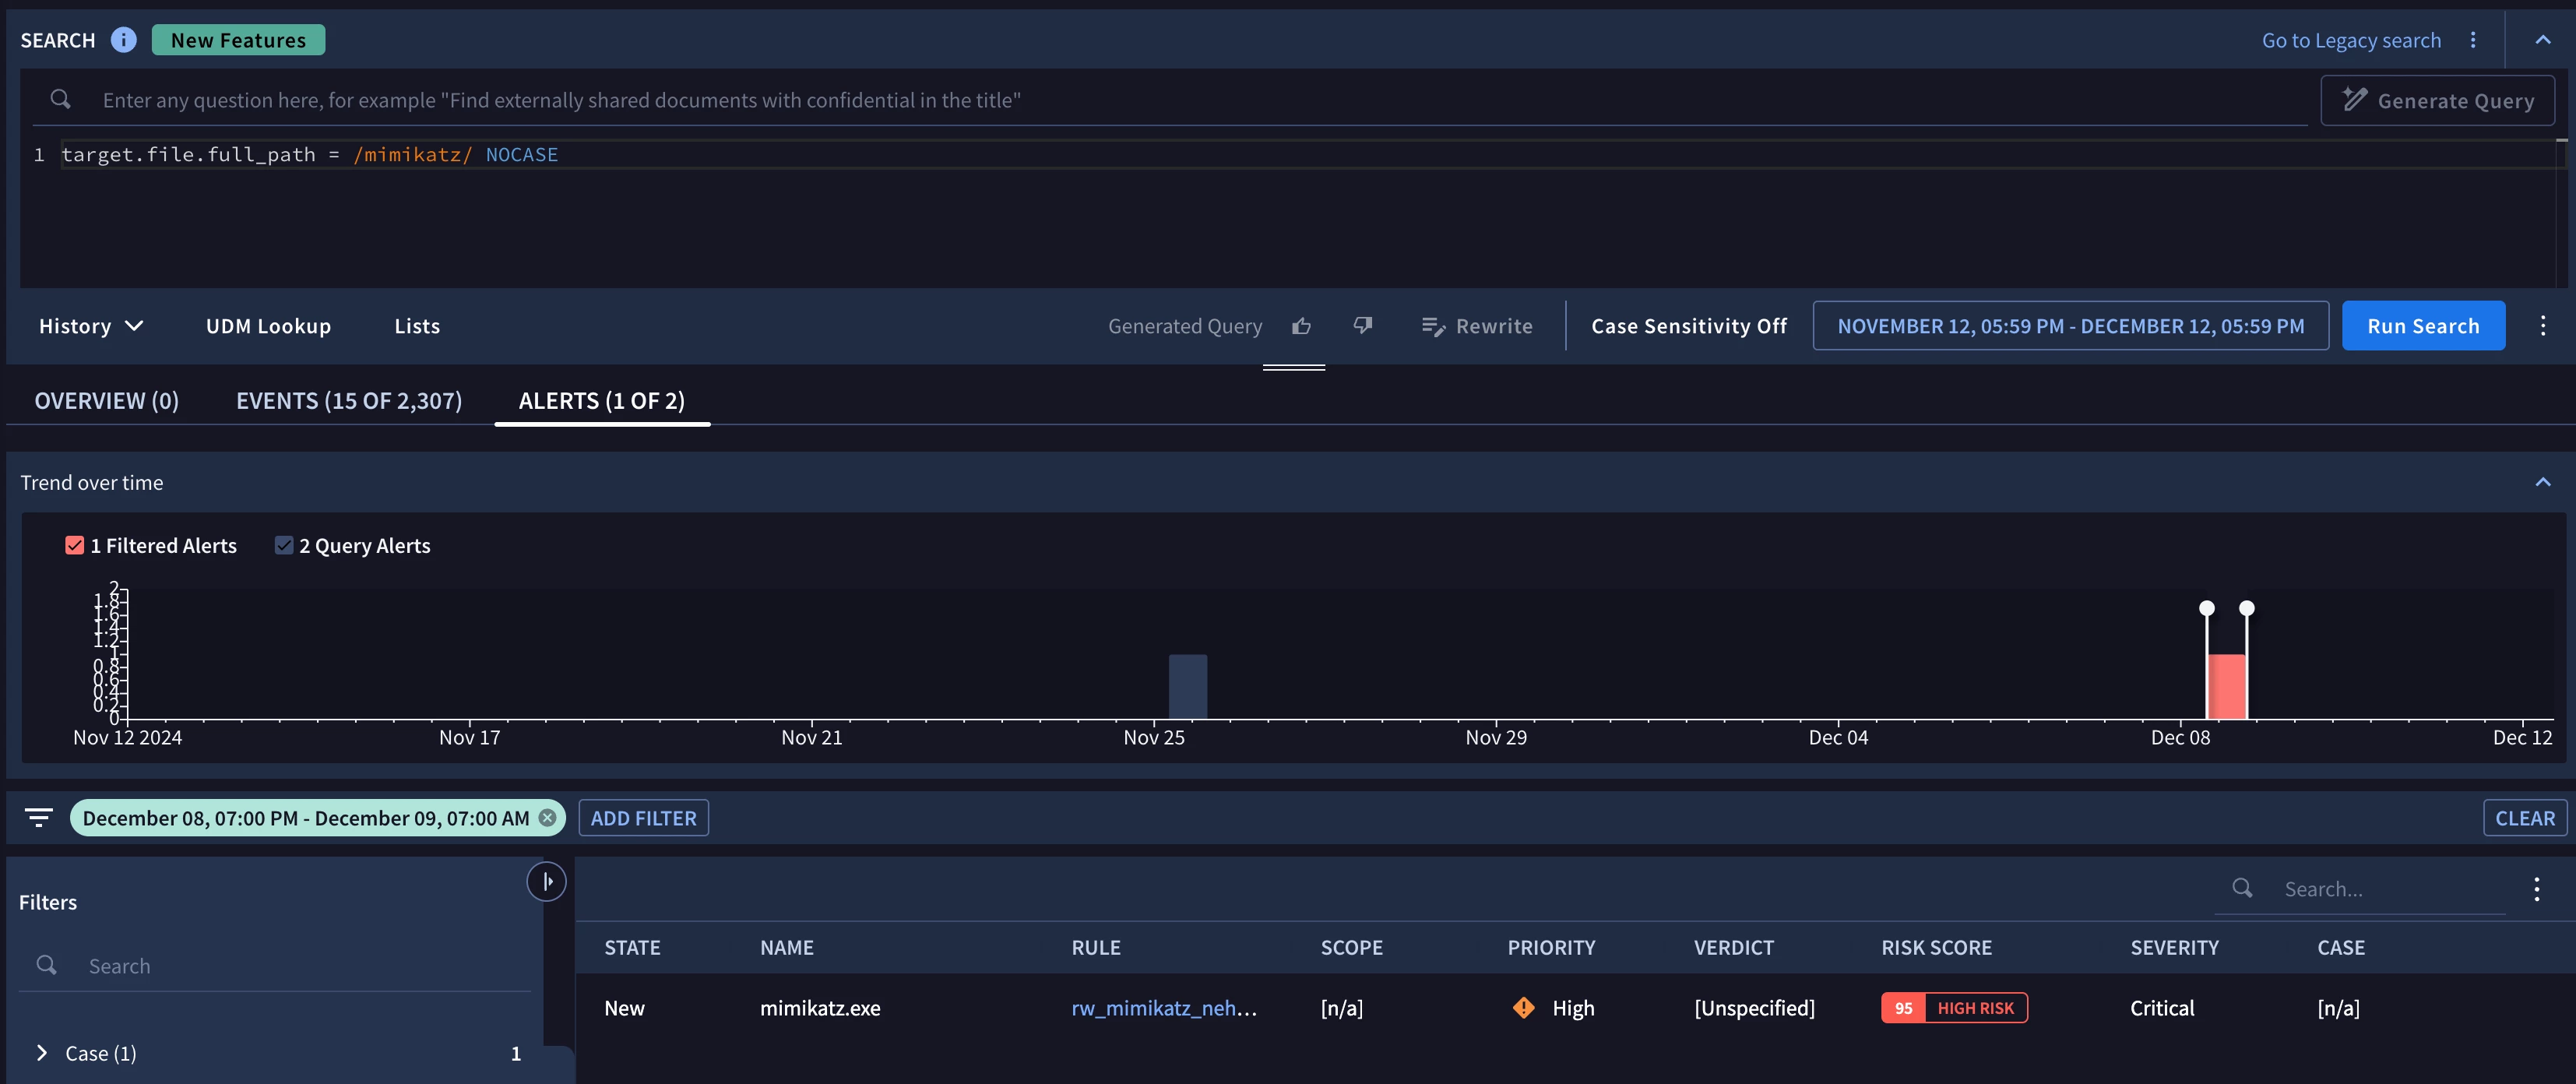Switch to the OVERVIEW (0) tab
The image size is (2576, 1084).
(x=106, y=400)
